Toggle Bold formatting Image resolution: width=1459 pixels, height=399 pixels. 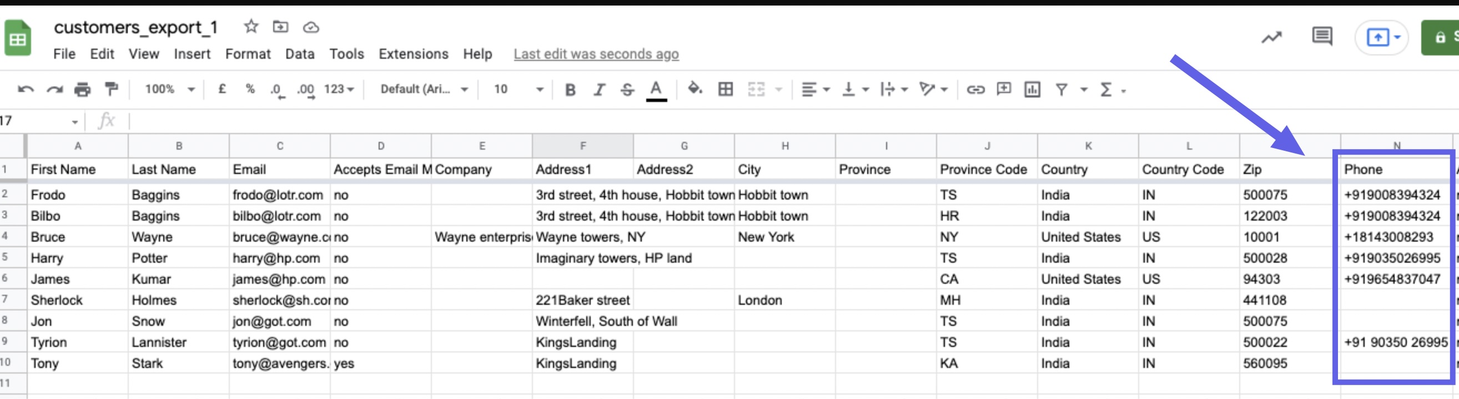(x=570, y=89)
